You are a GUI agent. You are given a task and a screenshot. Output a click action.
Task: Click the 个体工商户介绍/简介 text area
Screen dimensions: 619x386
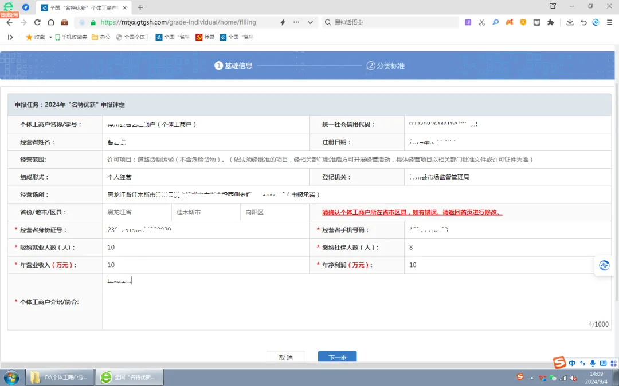pos(357,302)
